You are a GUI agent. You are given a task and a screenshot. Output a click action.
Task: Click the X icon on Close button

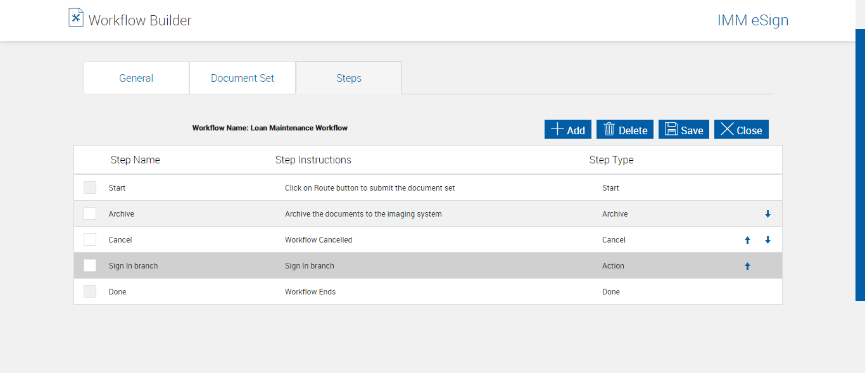tap(727, 129)
